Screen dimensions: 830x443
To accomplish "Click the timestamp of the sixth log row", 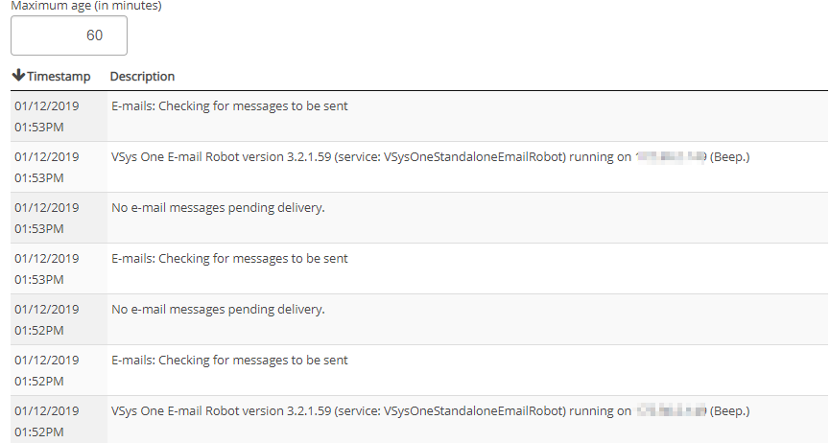I will [x=46, y=369].
